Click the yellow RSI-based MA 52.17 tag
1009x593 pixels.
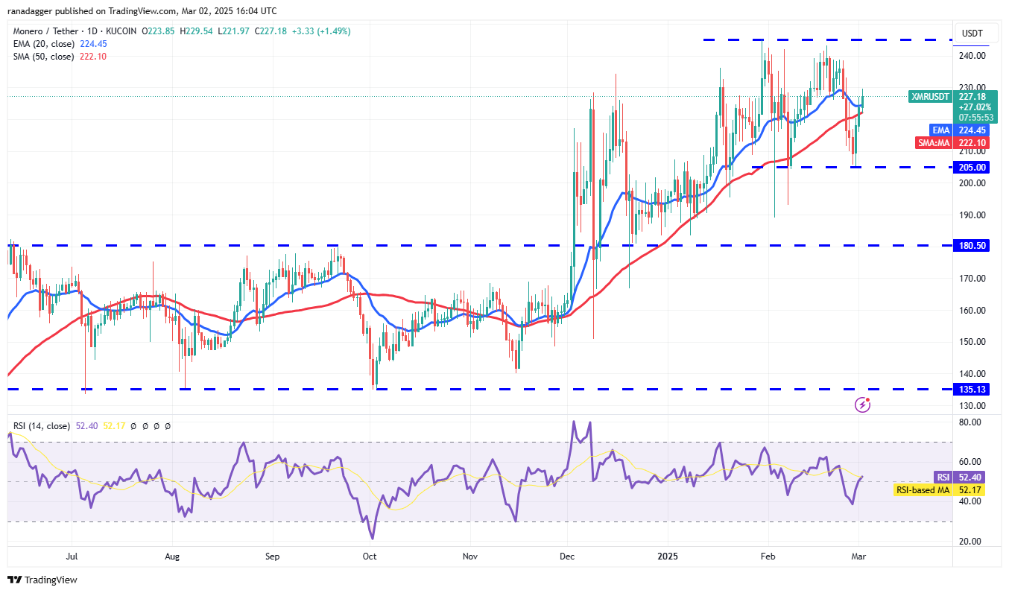coord(923,490)
